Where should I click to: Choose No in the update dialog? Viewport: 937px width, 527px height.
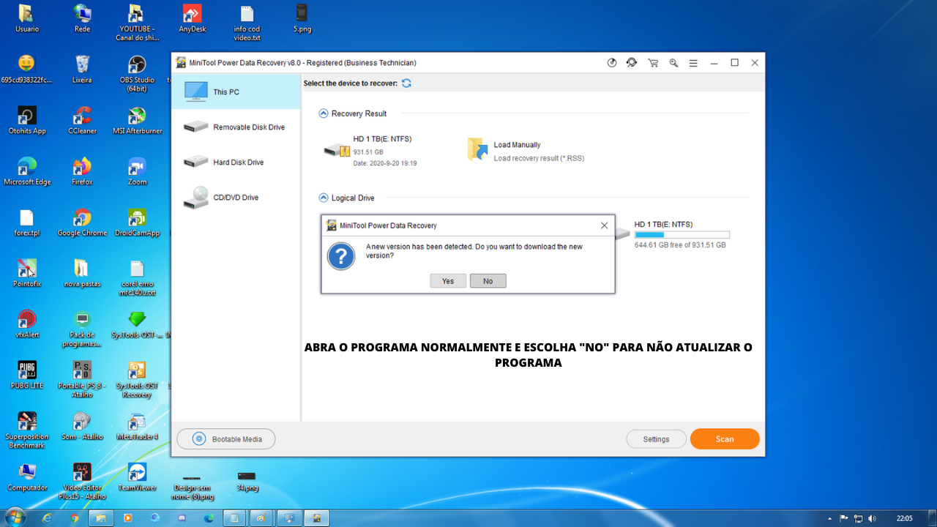[x=488, y=281]
